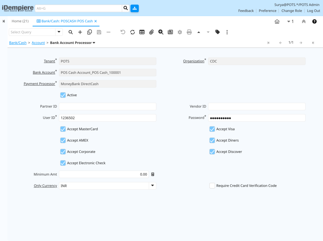Collapse the left sidebar panel arrow
Viewport: 323px width, 241px height.
tap(4, 21)
